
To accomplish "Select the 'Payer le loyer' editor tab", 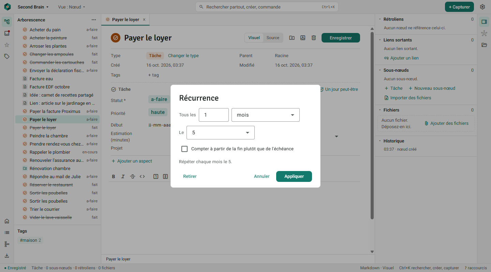I will (125, 20).
